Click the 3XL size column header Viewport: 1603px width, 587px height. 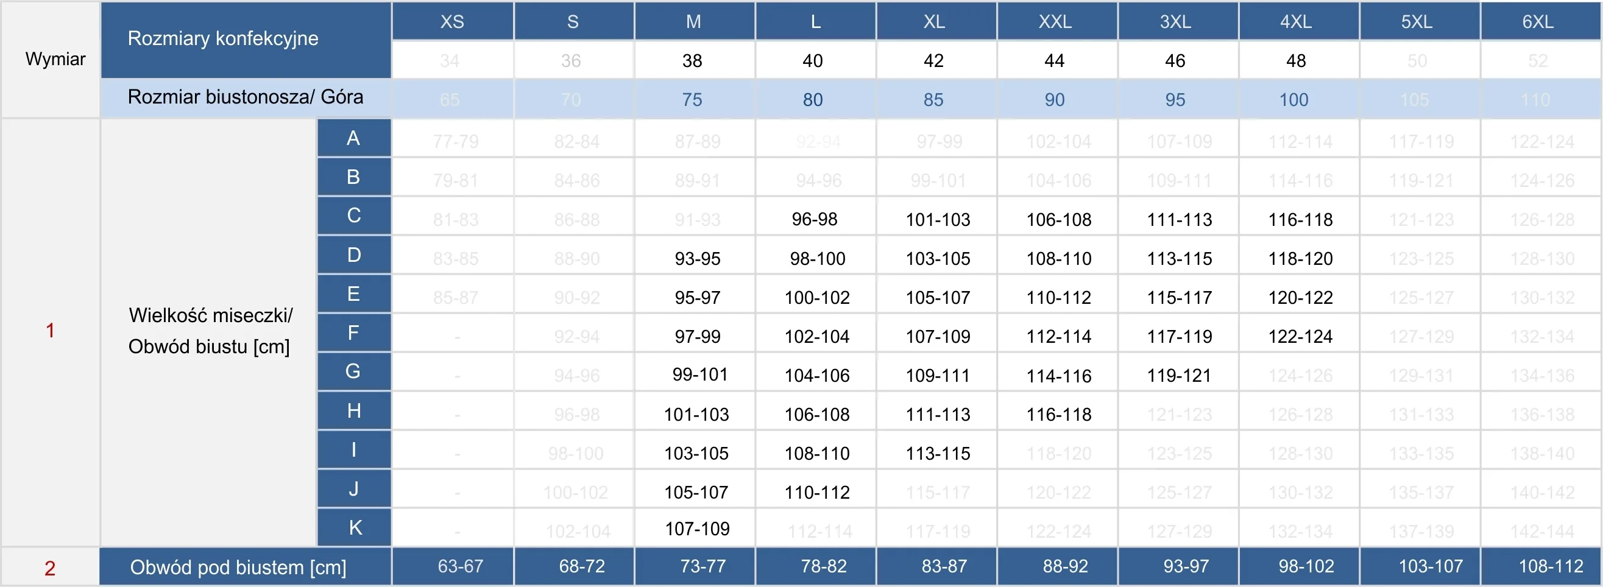(x=1175, y=22)
